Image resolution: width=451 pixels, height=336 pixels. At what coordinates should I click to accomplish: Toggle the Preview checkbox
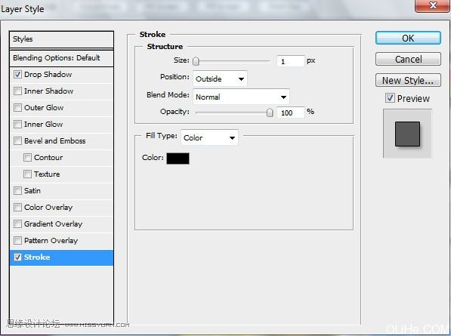(390, 98)
